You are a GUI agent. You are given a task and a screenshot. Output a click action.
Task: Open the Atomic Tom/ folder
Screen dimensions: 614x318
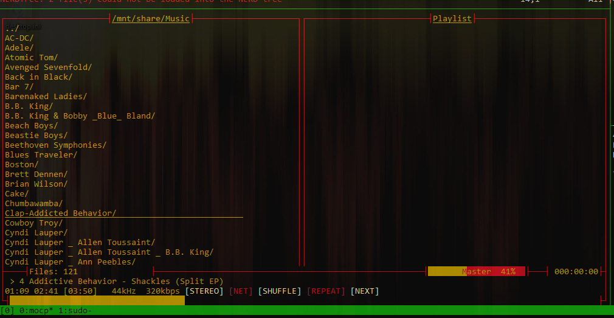click(32, 58)
